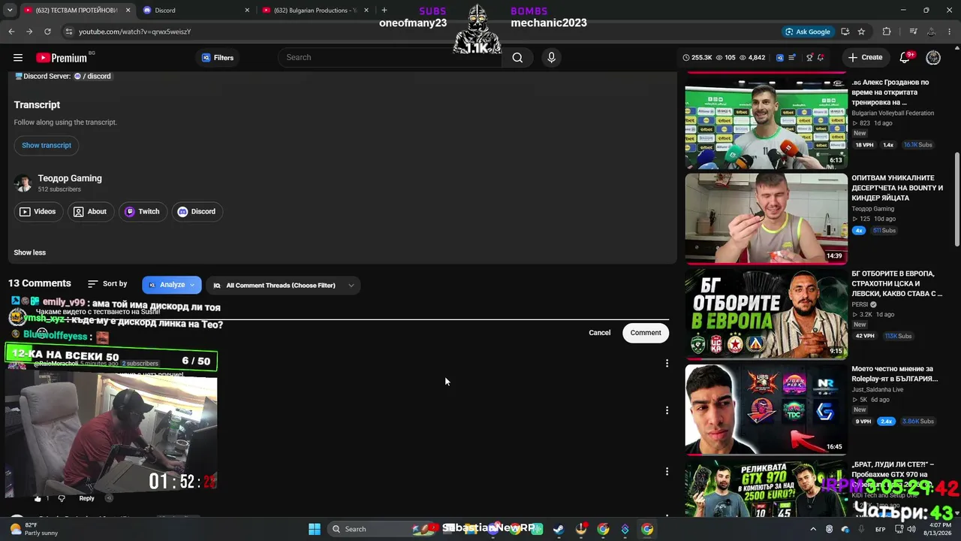The width and height of the screenshot is (961, 541).
Task: Bookmark this page with the star
Action: click(861, 32)
